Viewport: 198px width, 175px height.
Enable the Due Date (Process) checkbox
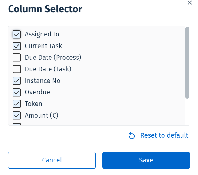(17, 58)
